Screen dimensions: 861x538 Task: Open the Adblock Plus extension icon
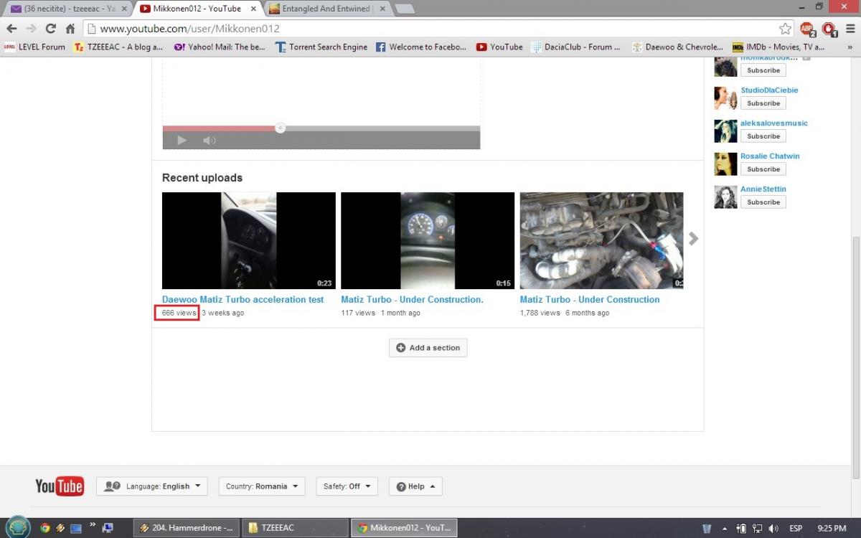tap(807, 29)
